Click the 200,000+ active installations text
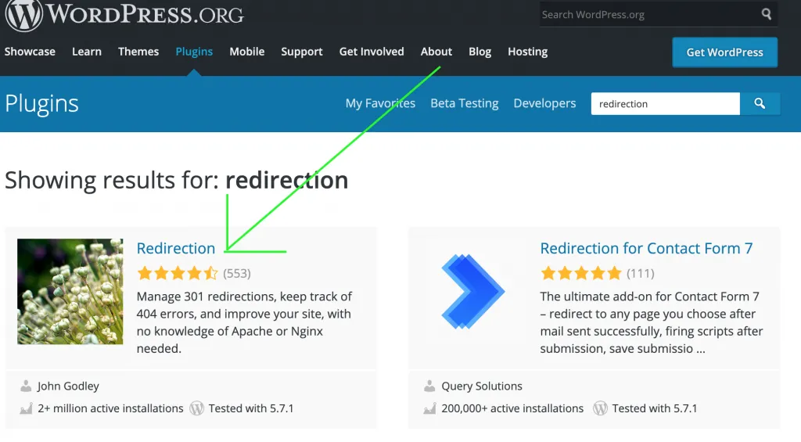The width and height of the screenshot is (801, 442). click(x=512, y=408)
